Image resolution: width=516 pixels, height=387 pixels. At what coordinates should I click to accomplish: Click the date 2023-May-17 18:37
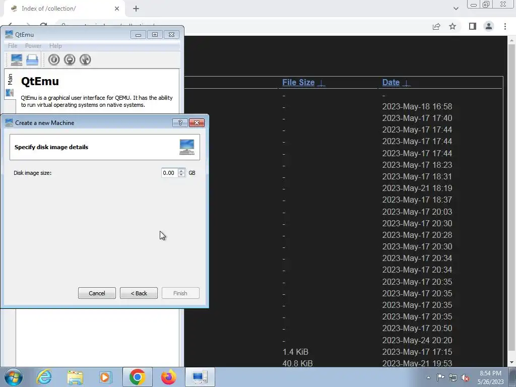click(x=417, y=200)
